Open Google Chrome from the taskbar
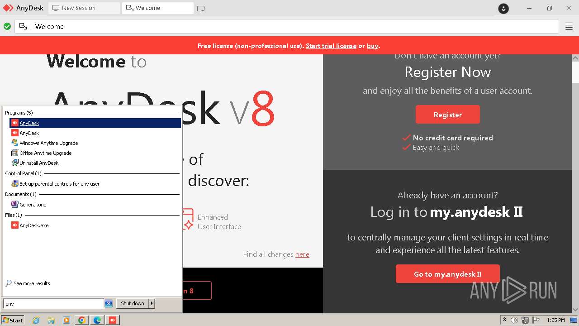This screenshot has width=579, height=326. [82, 320]
